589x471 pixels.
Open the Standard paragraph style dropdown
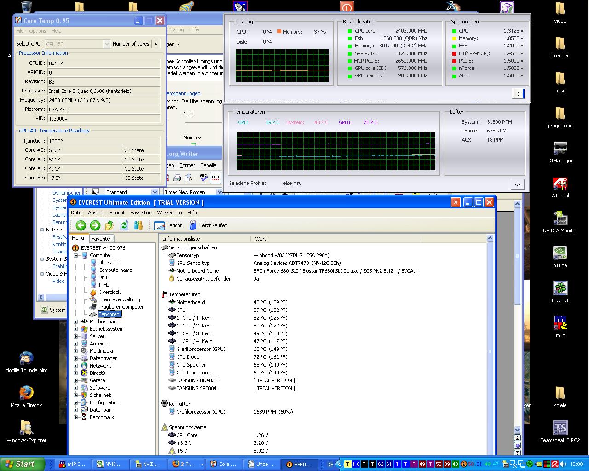point(155,192)
